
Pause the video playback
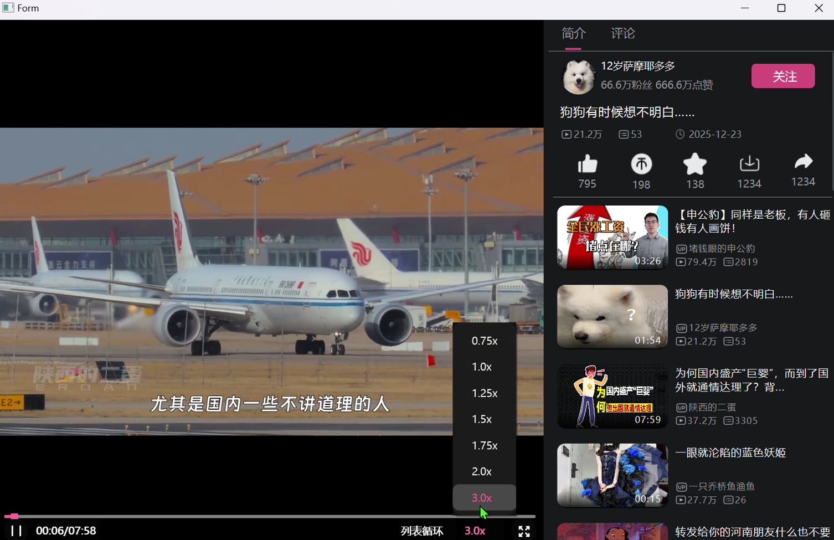(x=17, y=531)
